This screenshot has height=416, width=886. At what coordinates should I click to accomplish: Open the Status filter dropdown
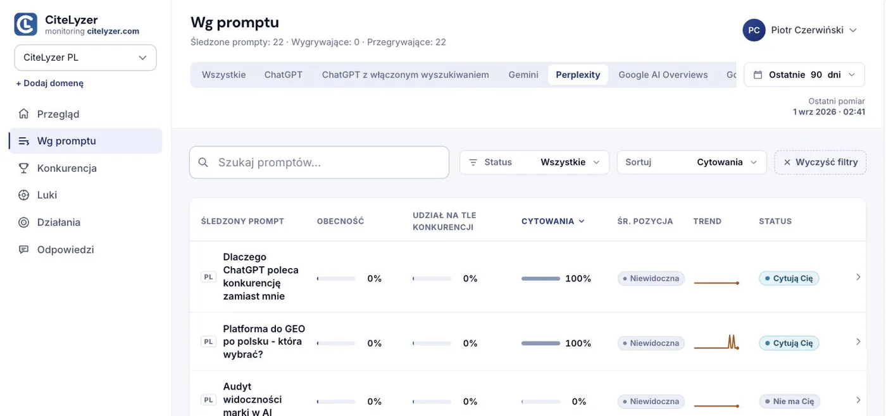point(534,162)
